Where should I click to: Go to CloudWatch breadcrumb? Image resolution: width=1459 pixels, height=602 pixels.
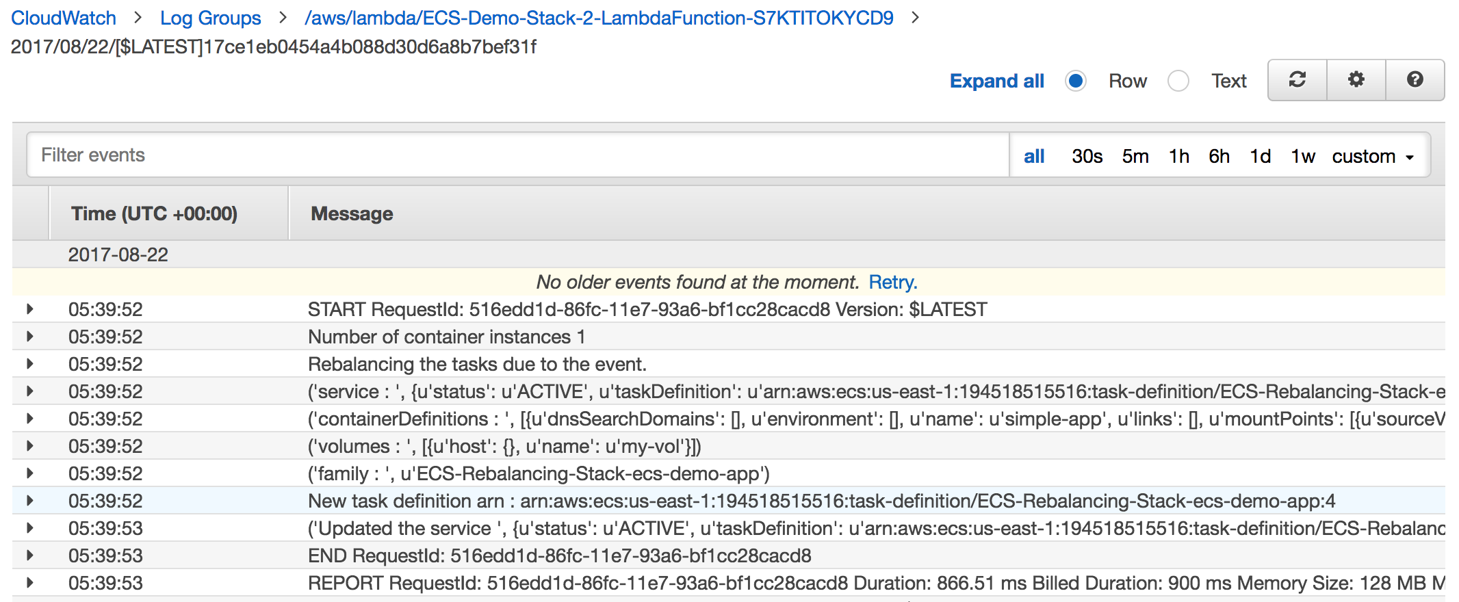[x=64, y=18]
